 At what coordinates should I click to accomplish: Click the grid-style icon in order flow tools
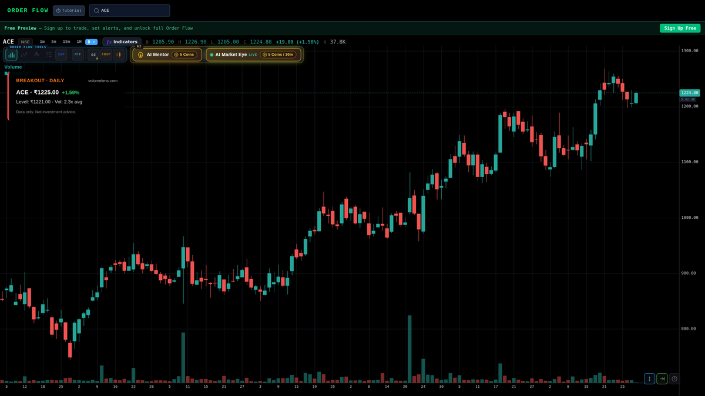click(x=49, y=55)
